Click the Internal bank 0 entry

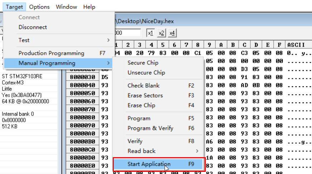pos(18,114)
